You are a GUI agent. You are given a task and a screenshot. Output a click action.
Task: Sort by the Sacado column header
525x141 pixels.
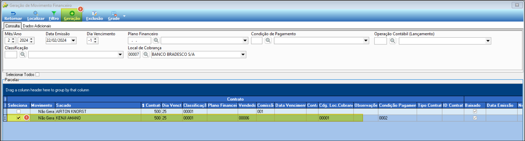click(x=98, y=105)
